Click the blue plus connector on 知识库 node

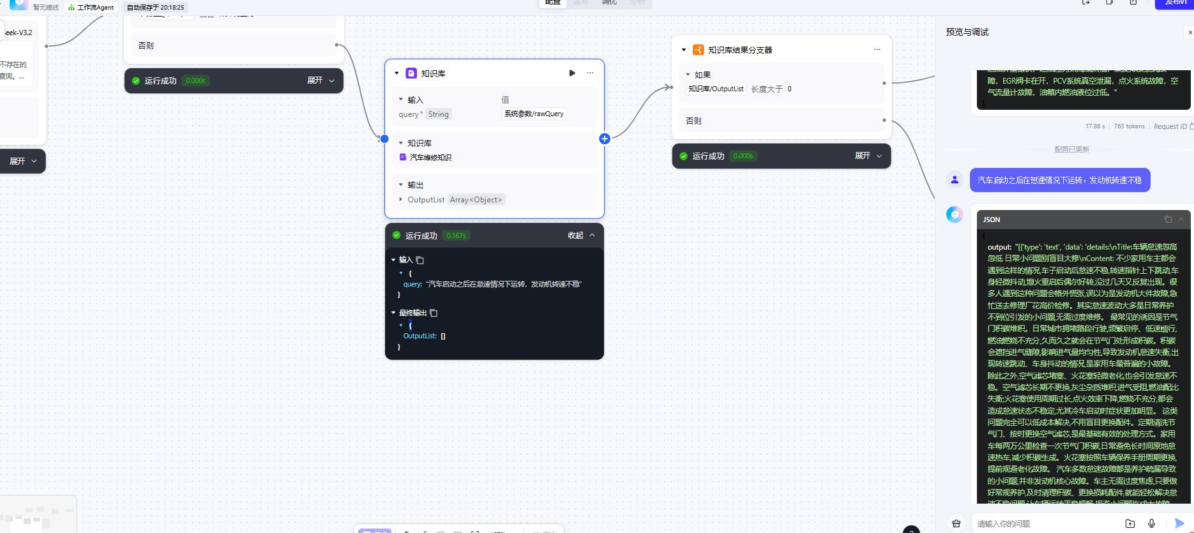(605, 139)
